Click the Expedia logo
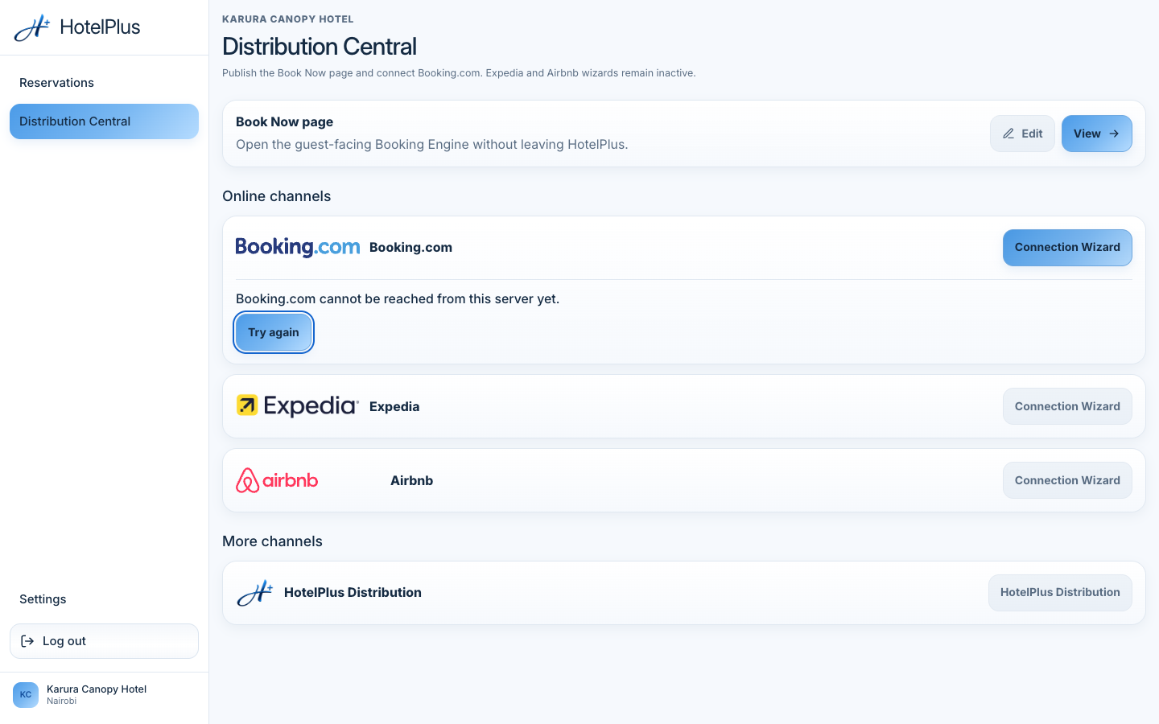The image size is (1159, 724). 298,406
